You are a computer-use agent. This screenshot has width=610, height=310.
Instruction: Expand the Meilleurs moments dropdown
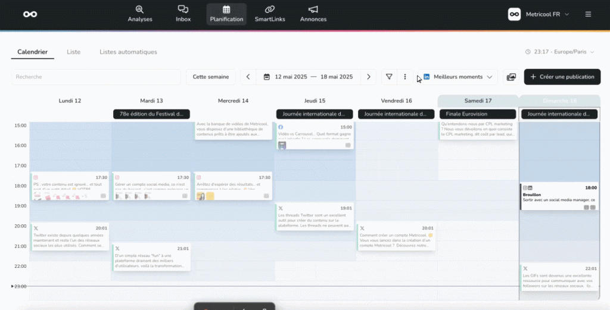458,77
